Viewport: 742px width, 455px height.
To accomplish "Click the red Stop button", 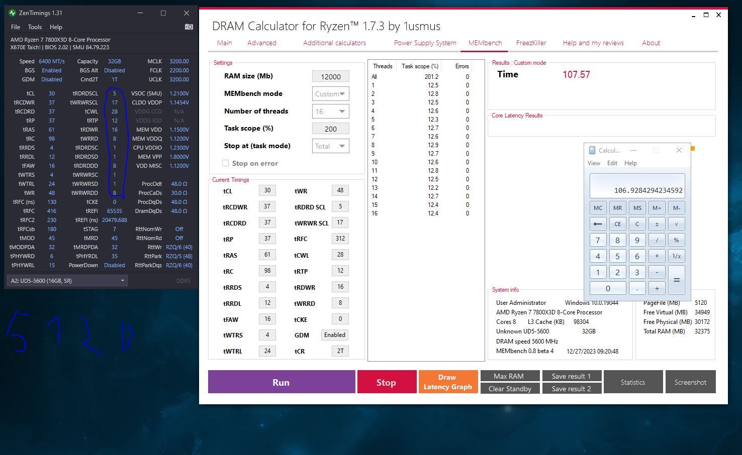I will pos(387,382).
